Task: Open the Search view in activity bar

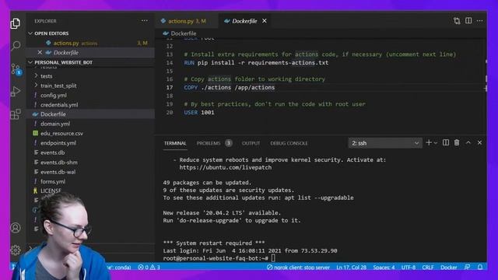Action: [16, 46]
